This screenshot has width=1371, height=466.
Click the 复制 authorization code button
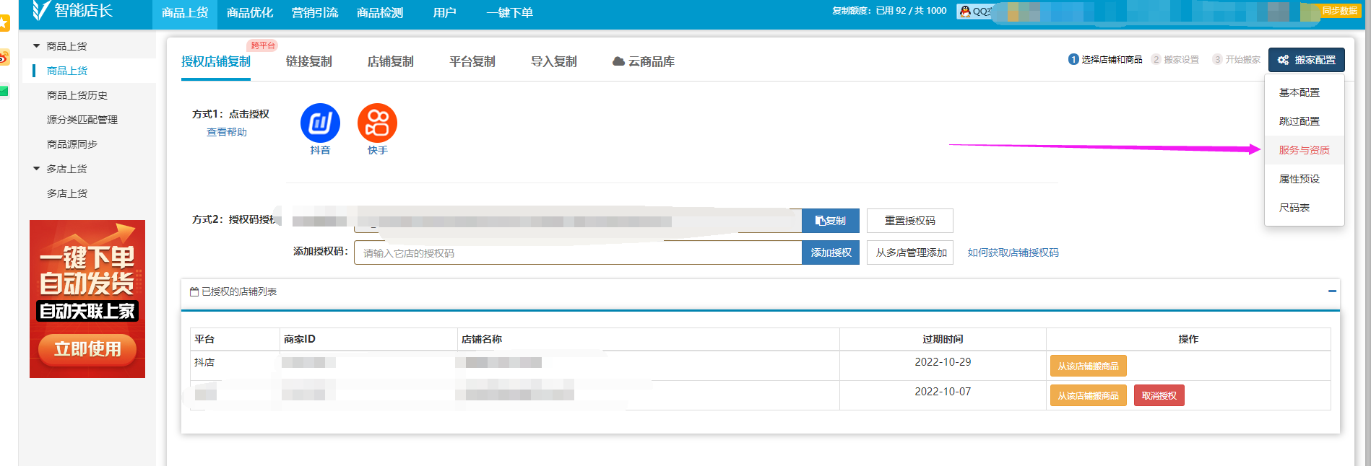830,221
